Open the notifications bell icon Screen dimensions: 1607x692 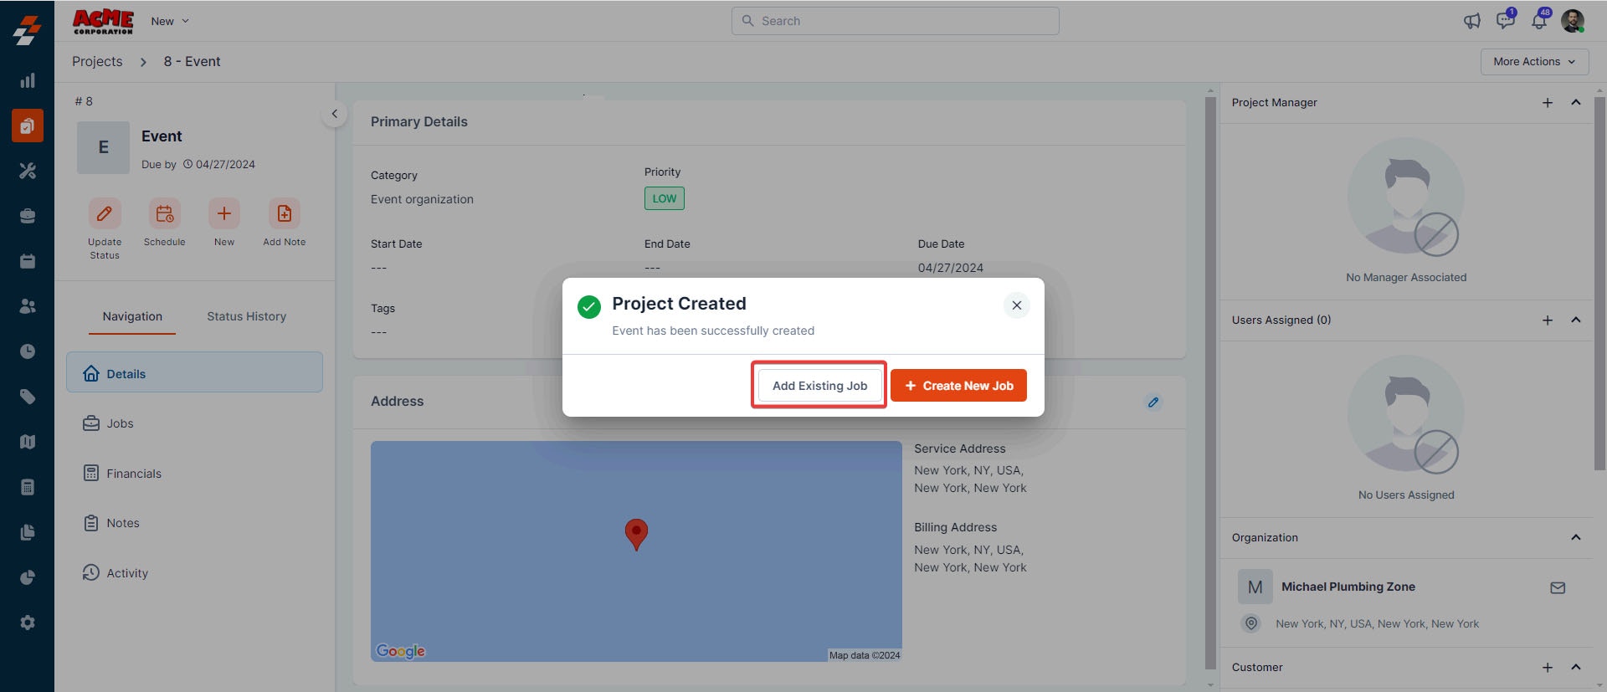pos(1539,20)
